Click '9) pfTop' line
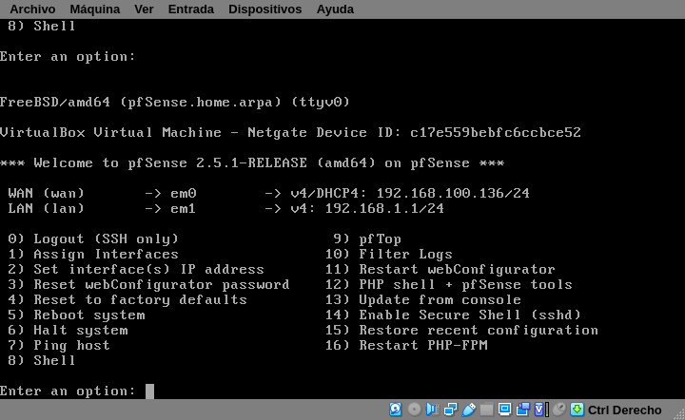The height and width of the screenshot is (420, 685). [367, 239]
